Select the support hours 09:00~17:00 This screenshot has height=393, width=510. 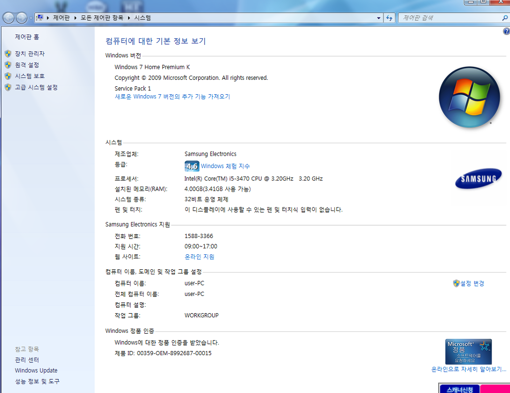tap(201, 246)
